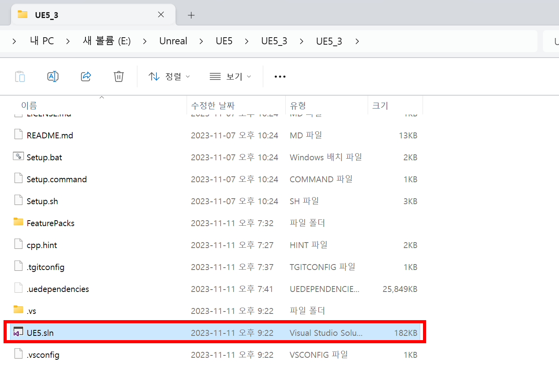Open a new tab with the plus button
559x375 pixels.
[x=191, y=15]
